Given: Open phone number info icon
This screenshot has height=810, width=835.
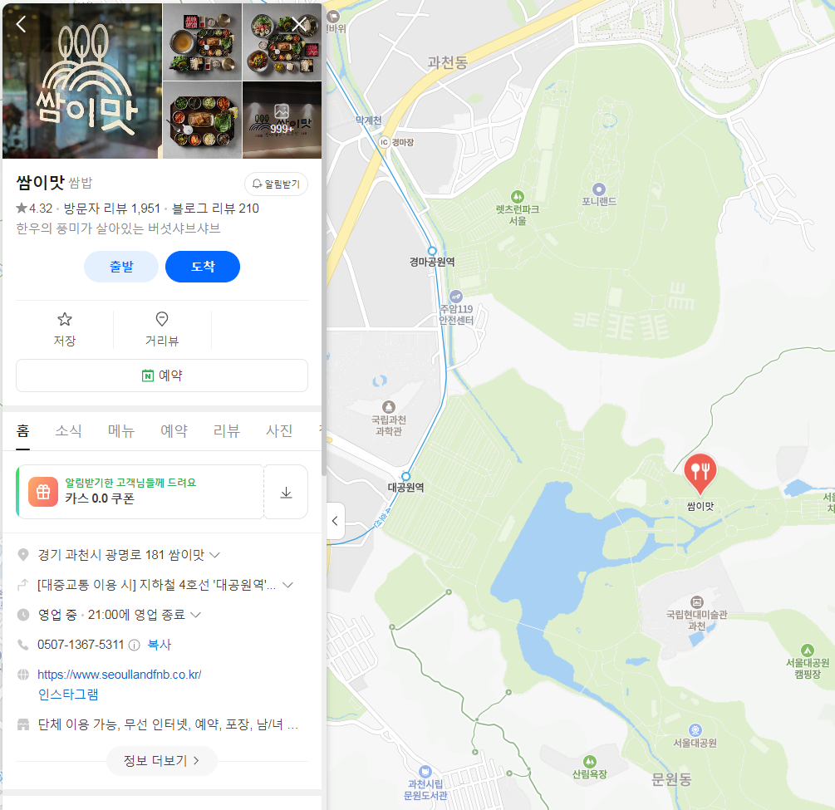Looking at the screenshot, I should [135, 645].
